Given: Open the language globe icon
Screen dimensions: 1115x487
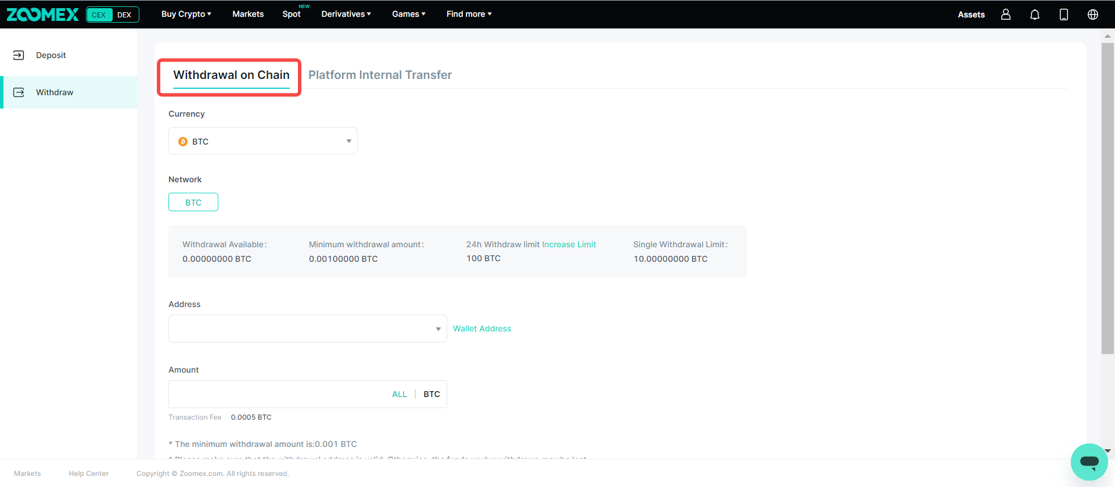Looking at the screenshot, I should [1093, 15].
